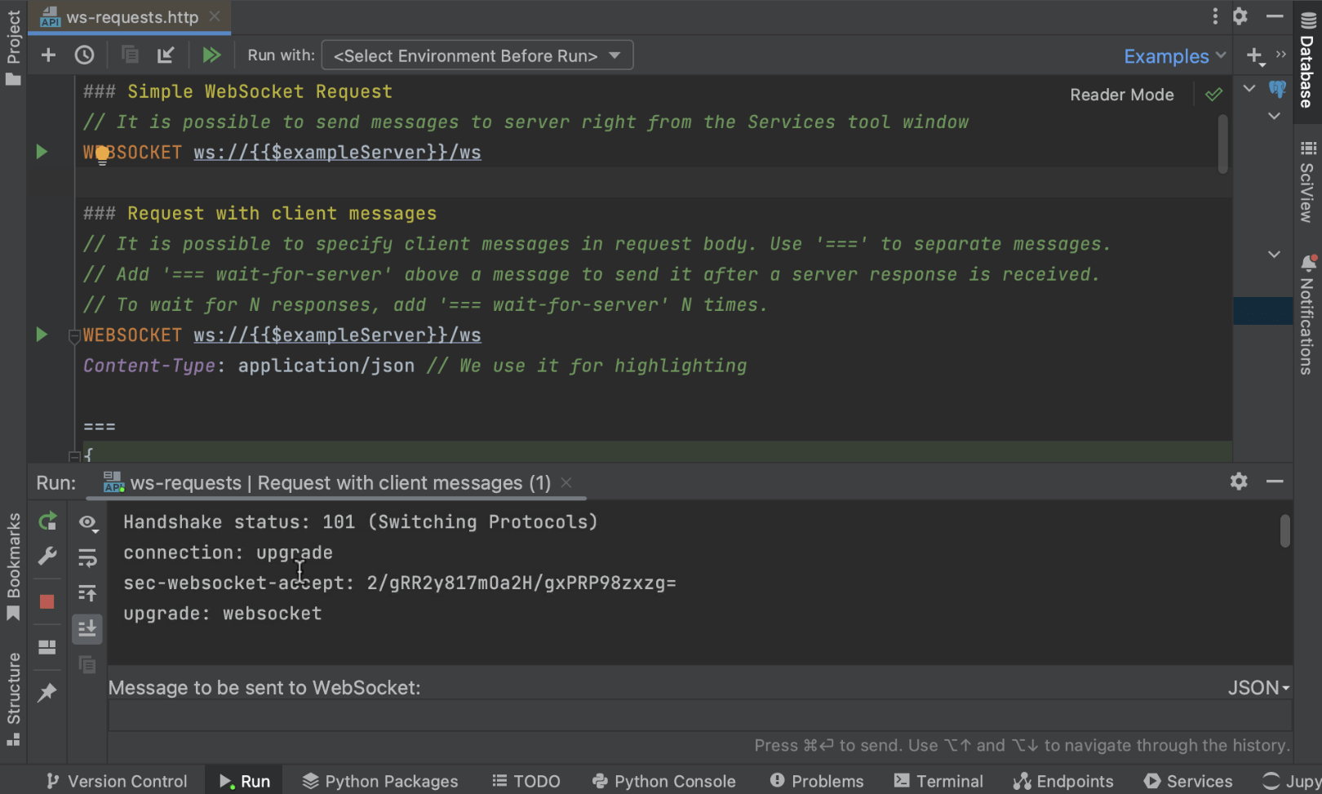Image resolution: width=1322 pixels, height=794 pixels.
Task: Stop the running WebSocket connection
Action: click(x=47, y=602)
